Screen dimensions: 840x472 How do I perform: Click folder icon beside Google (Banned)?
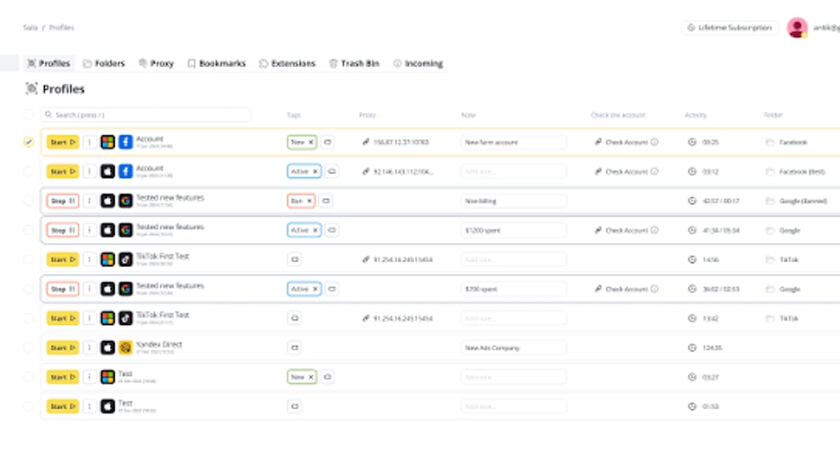(x=770, y=201)
